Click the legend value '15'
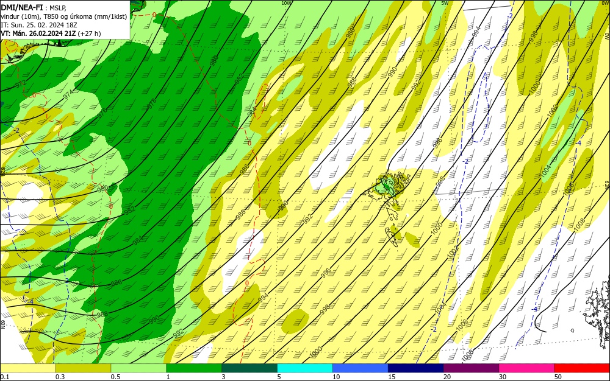 click(392, 377)
